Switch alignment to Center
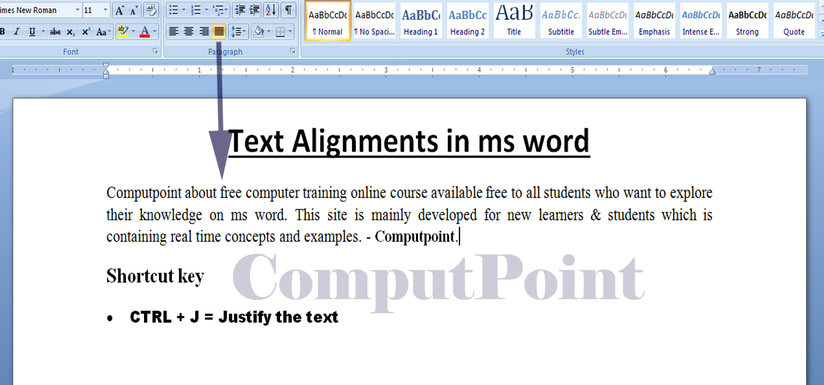824x385 pixels. click(x=187, y=30)
